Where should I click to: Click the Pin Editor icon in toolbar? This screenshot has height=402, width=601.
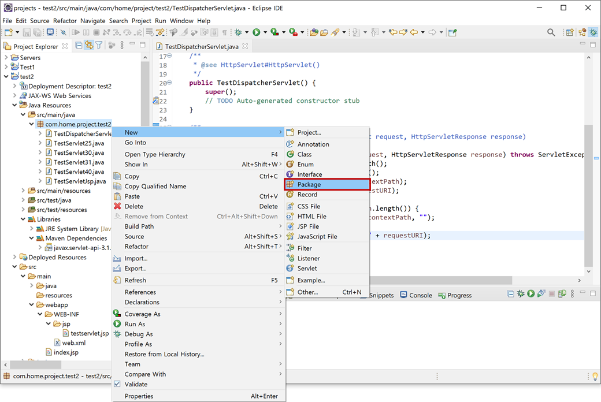452,32
